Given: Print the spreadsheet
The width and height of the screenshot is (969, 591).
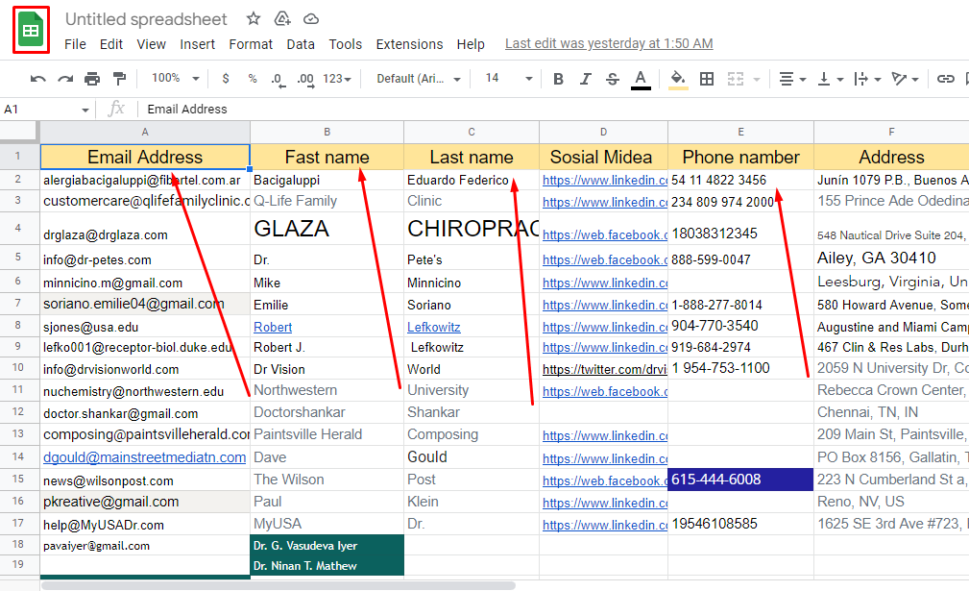Looking at the screenshot, I should click(92, 79).
